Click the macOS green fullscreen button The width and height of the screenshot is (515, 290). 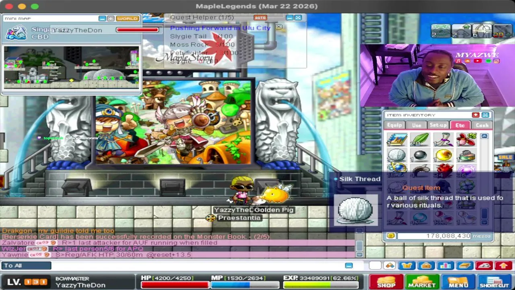point(35,6)
